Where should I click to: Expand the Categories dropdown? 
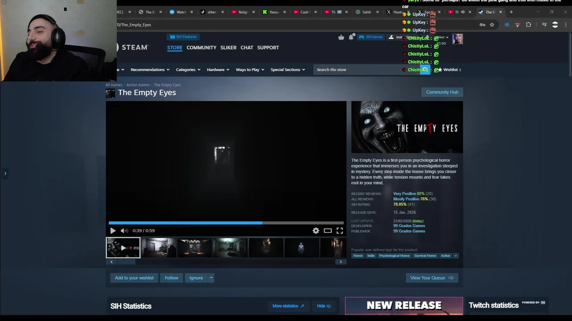pyautogui.click(x=188, y=70)
